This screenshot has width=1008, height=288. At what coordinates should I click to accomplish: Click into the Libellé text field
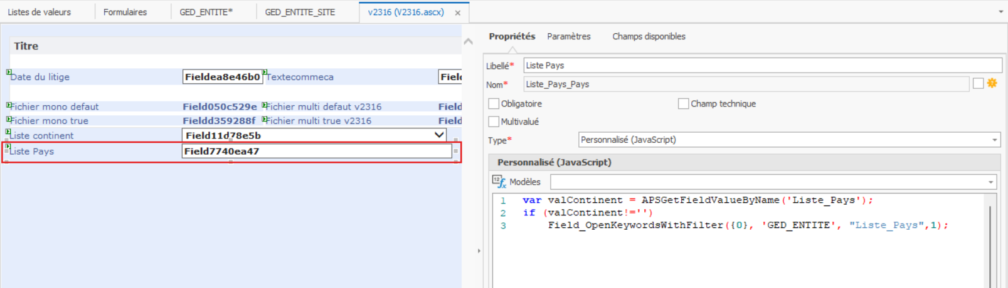(x=762, y=65)
